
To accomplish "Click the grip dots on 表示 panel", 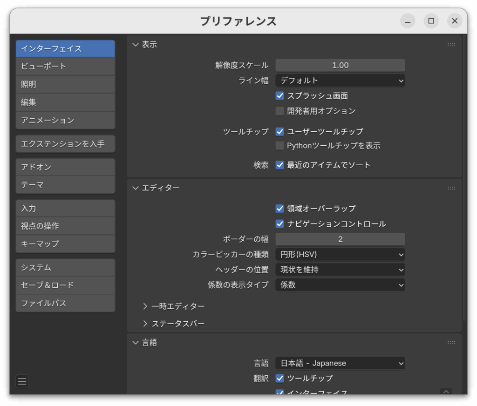I will (451, 45).
